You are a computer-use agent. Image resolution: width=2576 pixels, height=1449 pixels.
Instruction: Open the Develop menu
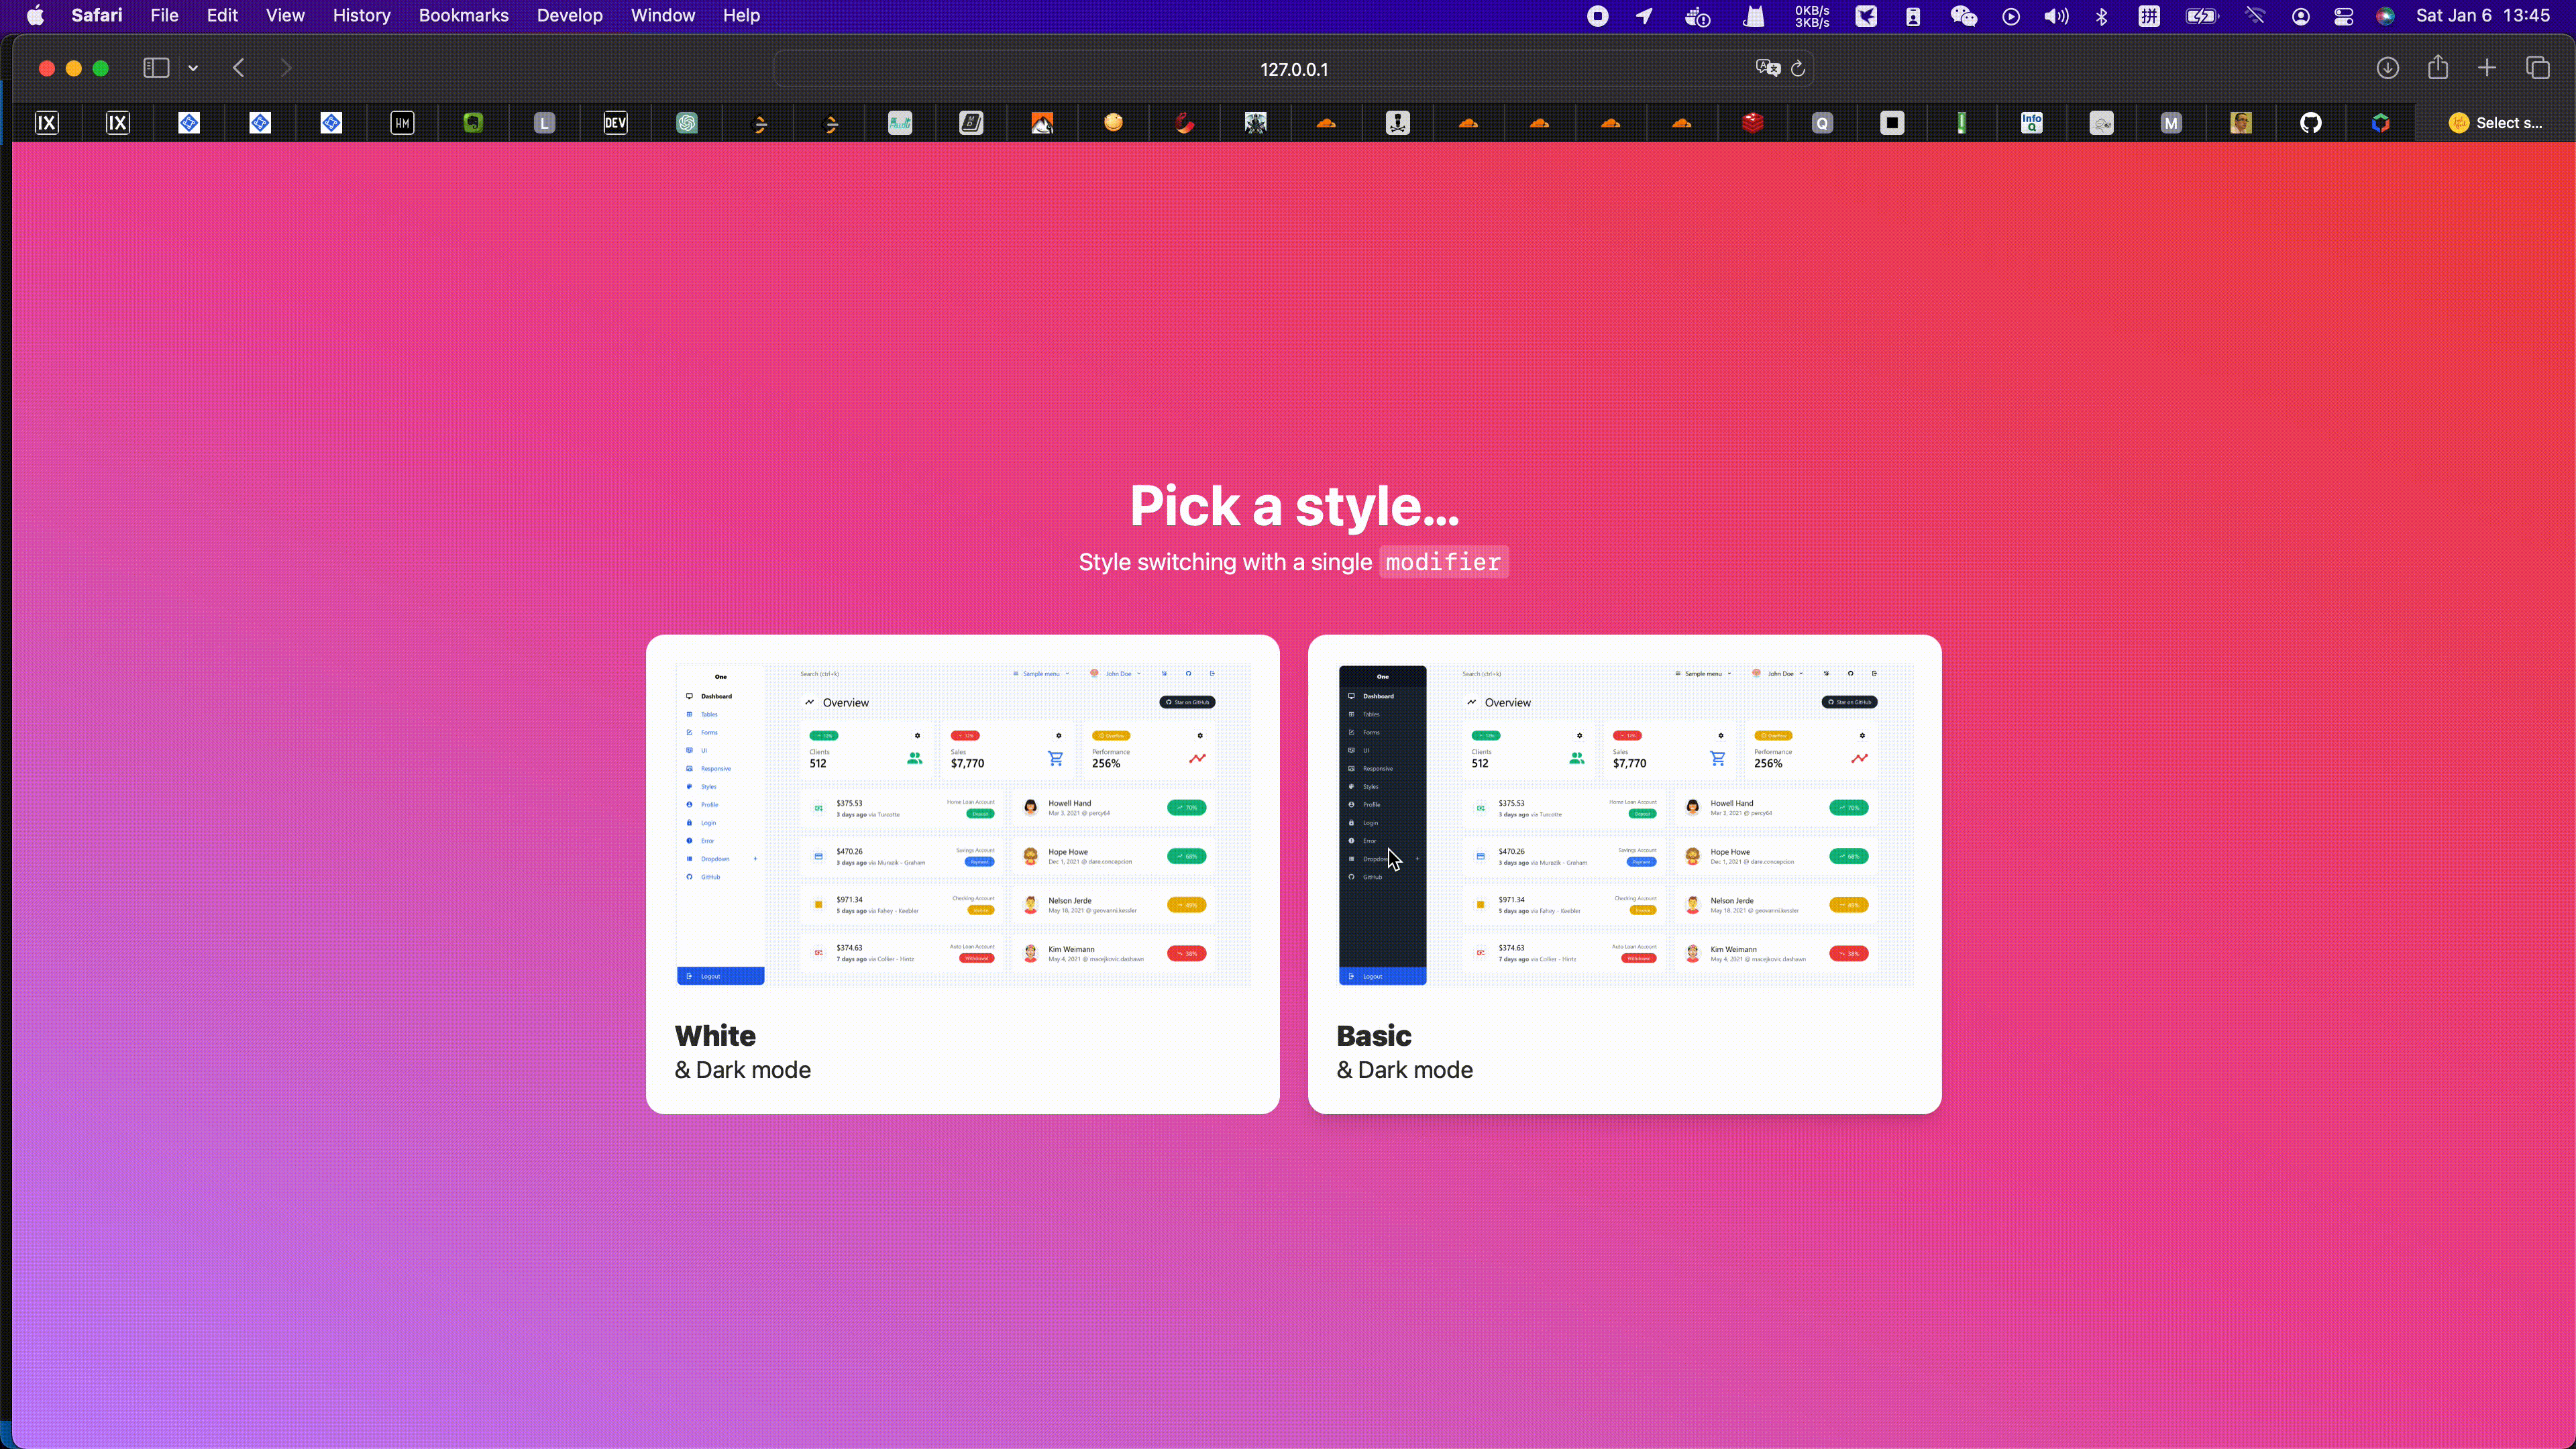coord(569,16)
